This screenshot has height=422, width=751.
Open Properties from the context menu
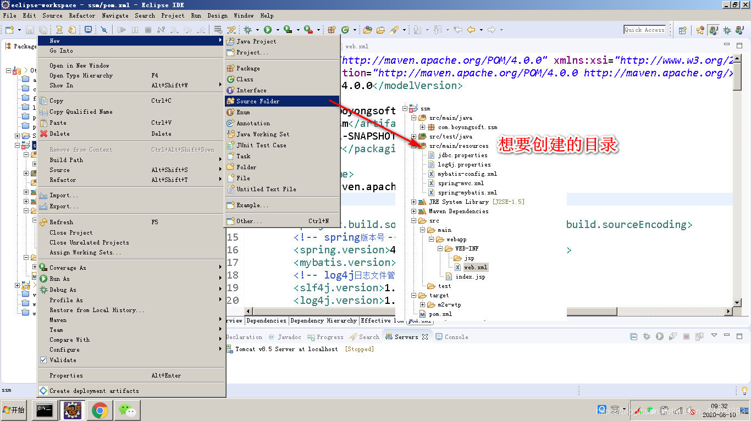tap(131, 375)
